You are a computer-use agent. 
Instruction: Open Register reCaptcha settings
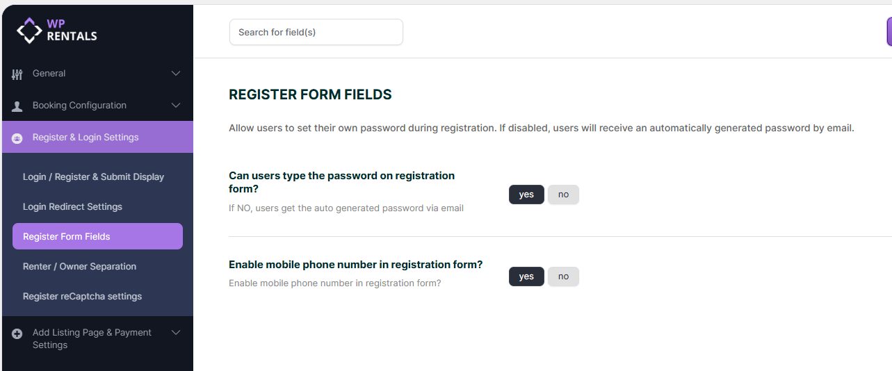[82, 296]
